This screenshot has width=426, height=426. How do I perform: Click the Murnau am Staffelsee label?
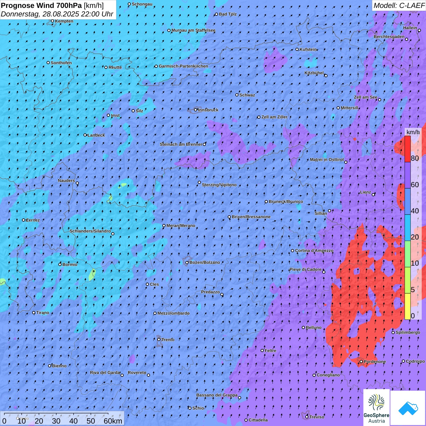pyautogui.click(x=193, y=30)
